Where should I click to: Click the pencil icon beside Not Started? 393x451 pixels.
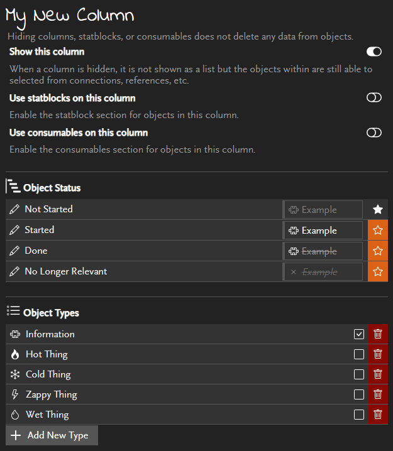(14, 209)
